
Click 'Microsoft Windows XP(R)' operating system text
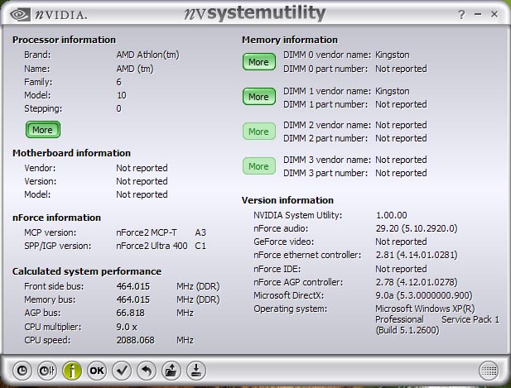coord(426,309)
